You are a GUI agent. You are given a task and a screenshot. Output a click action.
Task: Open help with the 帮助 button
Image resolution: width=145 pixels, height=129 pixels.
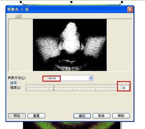point(121,116)
